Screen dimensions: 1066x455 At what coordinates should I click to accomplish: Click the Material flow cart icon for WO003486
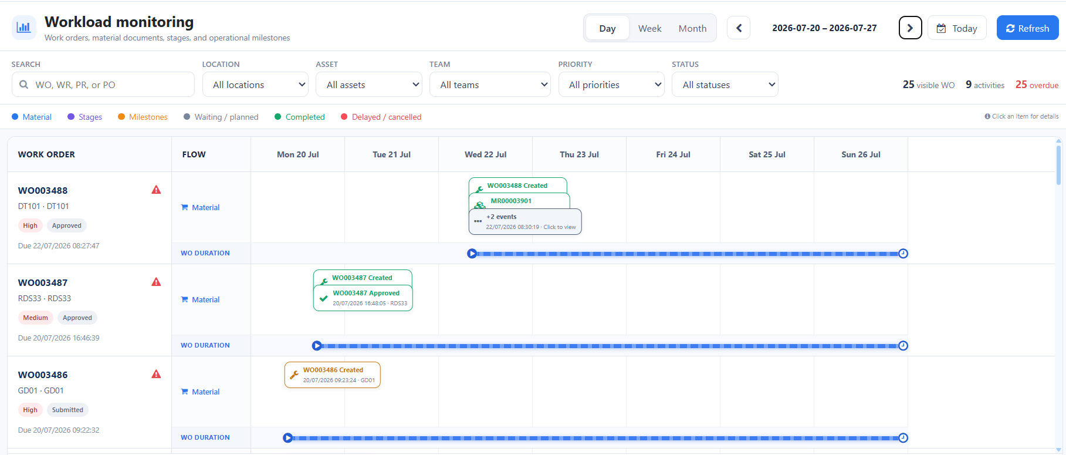(185, 392)
